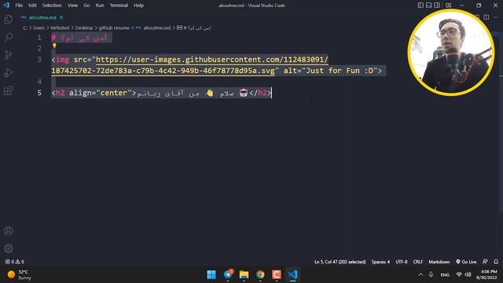Click the align="center" attribute text
The height and width of the screenshot is (283, 503).
click(101, 93)
